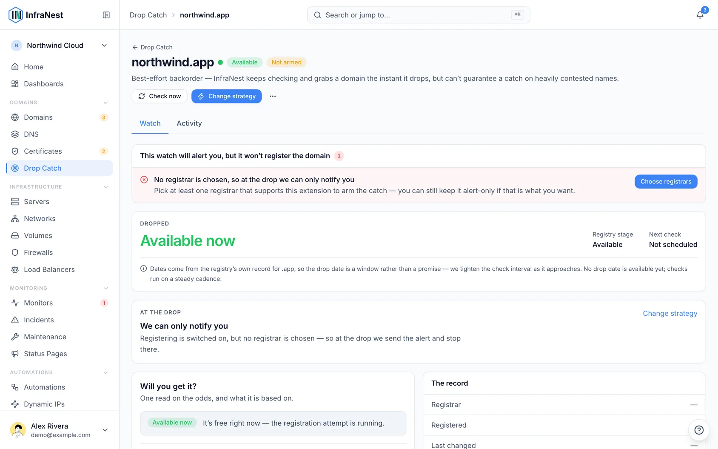The height and width of the screenshot is (449, 718).
Task: Open the notifications bell
Action: [700, 15]
